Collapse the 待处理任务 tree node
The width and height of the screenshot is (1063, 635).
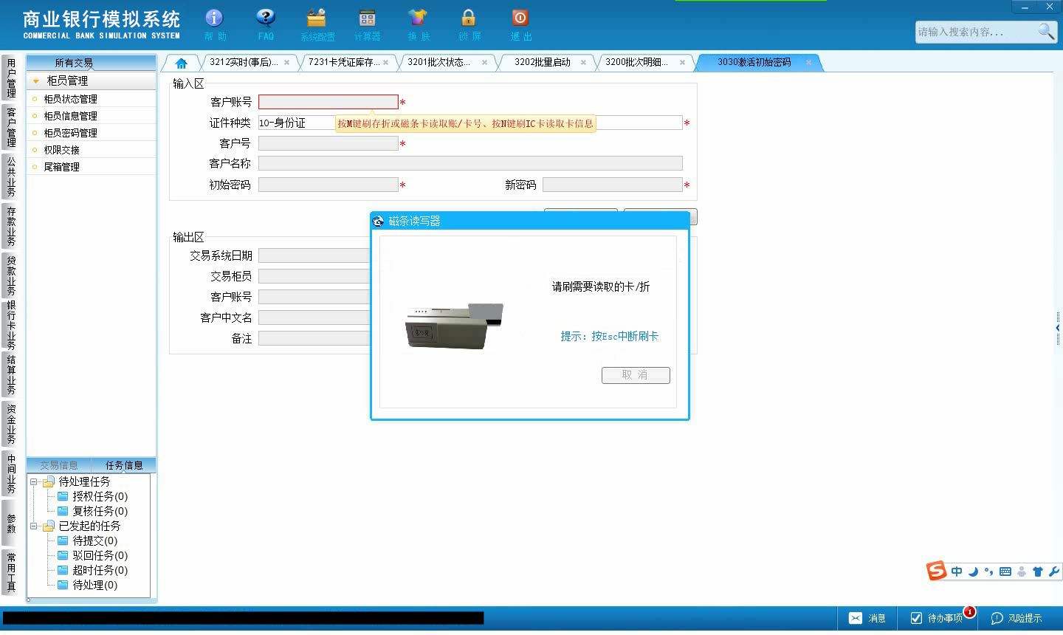coord(33,481)
